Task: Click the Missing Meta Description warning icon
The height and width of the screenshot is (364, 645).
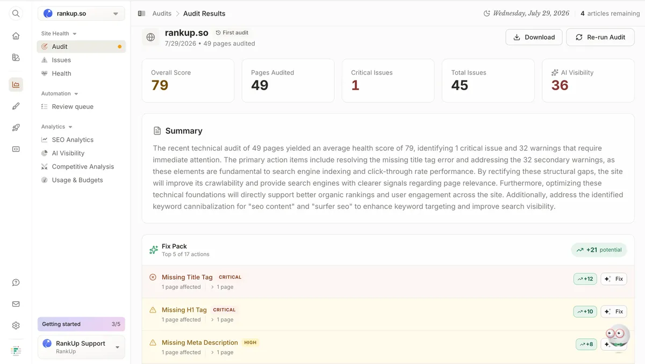Action: pos(153,343)
